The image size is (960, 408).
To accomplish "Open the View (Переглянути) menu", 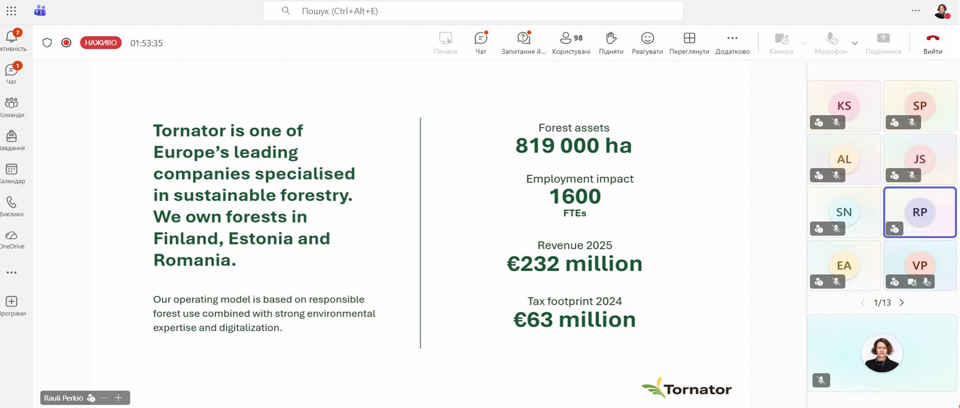I will point(689,43).
